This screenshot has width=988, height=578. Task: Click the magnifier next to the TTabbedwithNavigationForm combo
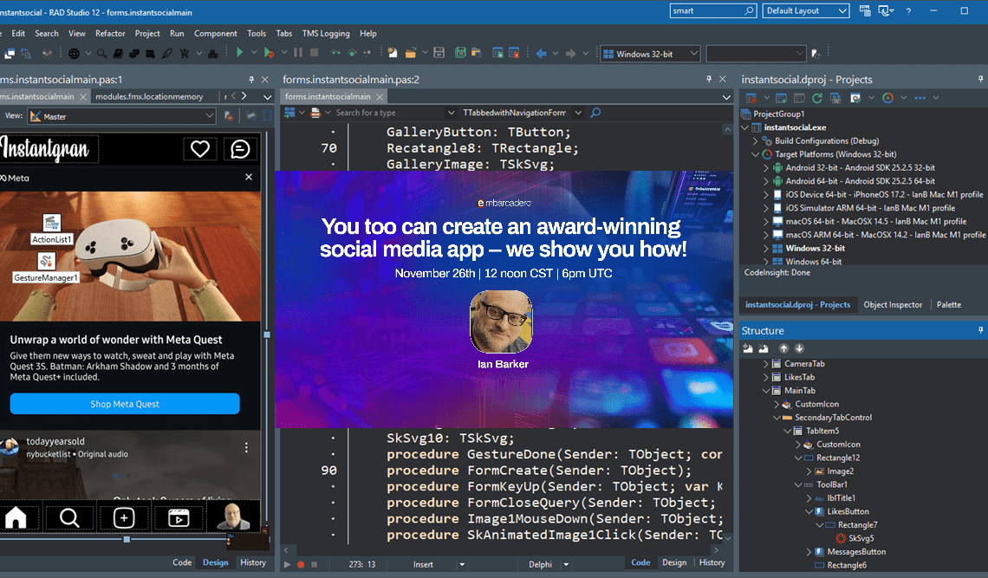595,113
